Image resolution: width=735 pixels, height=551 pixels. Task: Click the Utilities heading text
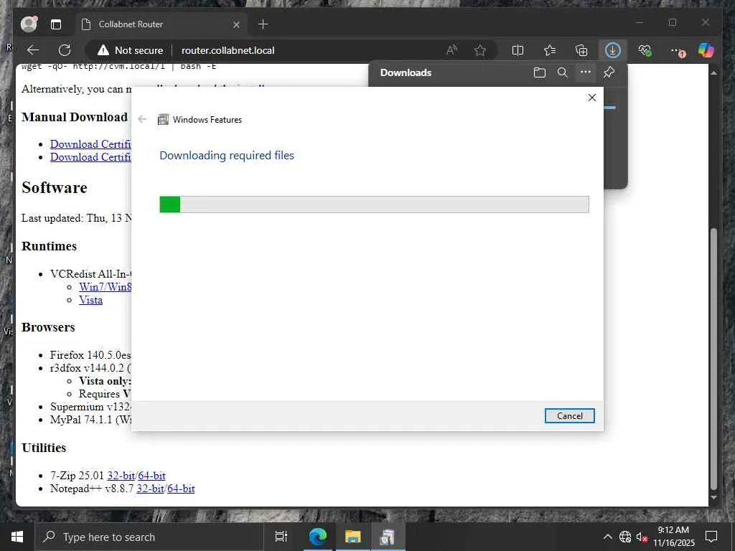click(x=44, y=448)
